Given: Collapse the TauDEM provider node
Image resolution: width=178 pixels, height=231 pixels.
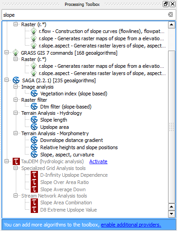Looking at the screenshot, I should pyautogui.click(x=6, y=161).
